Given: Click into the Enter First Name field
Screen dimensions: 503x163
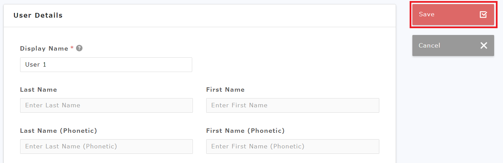Looking at the screenshot, I should tap(292, 105).
